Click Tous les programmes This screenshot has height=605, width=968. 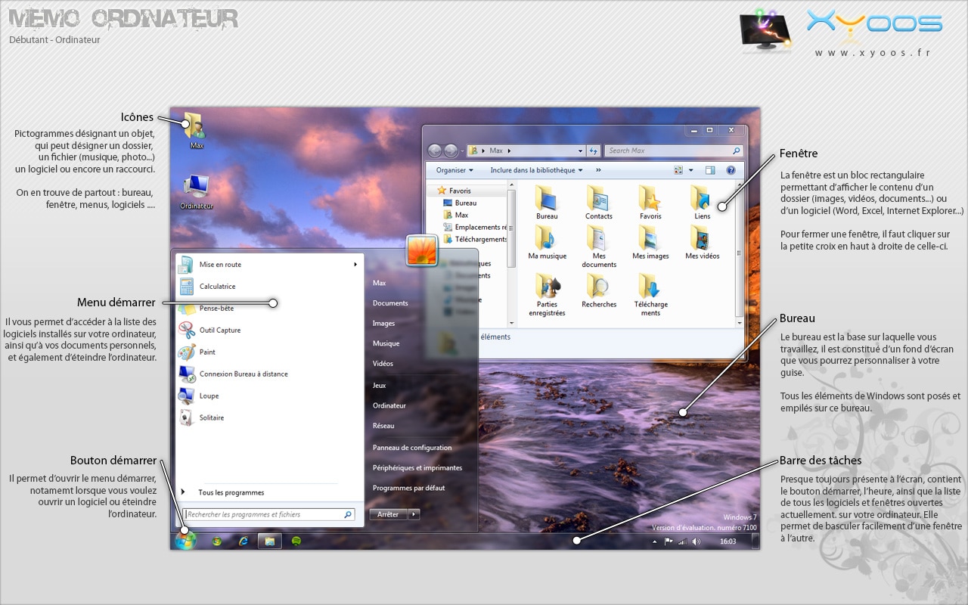click(x=231, y=493)
